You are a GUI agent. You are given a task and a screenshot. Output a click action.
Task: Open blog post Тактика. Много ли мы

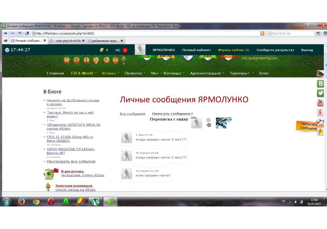(x=70, y=114)
